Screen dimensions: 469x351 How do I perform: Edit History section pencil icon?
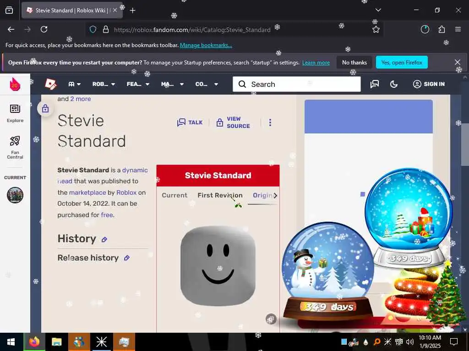(x=104, y=239)
